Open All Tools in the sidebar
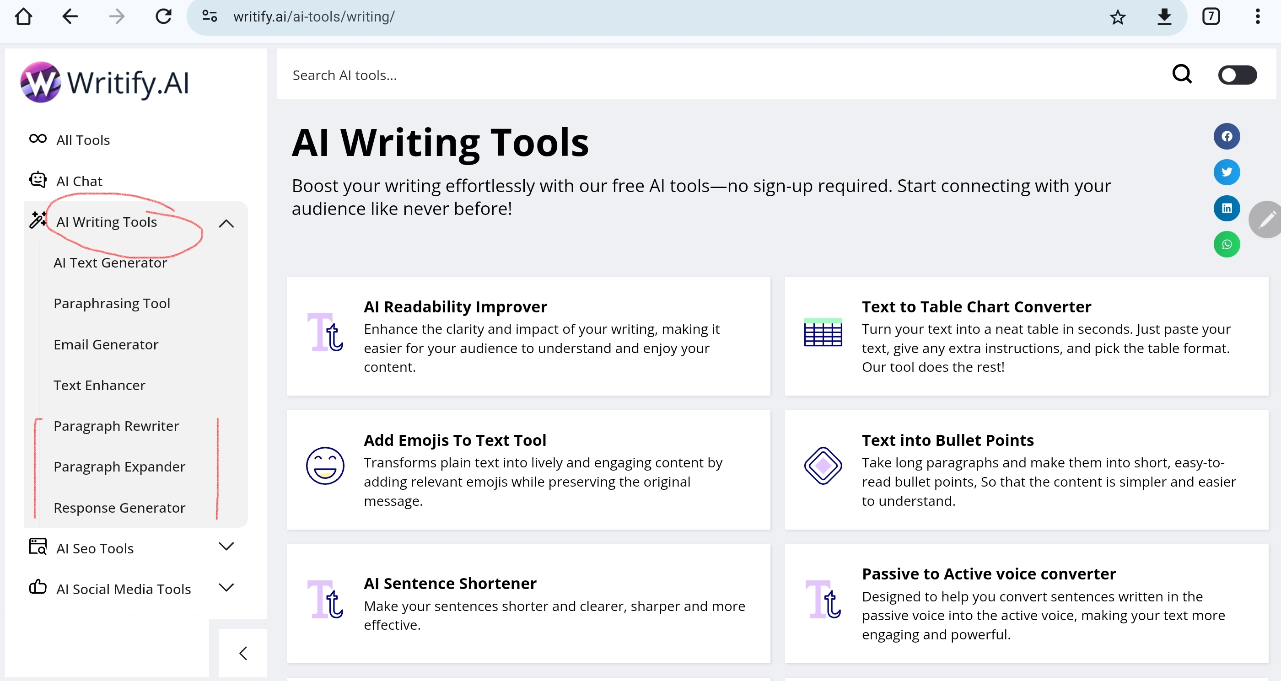 pyautogui.click(x=82, y=140)
